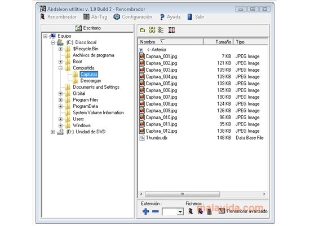Click the first R rename files icon

point(191,211)
